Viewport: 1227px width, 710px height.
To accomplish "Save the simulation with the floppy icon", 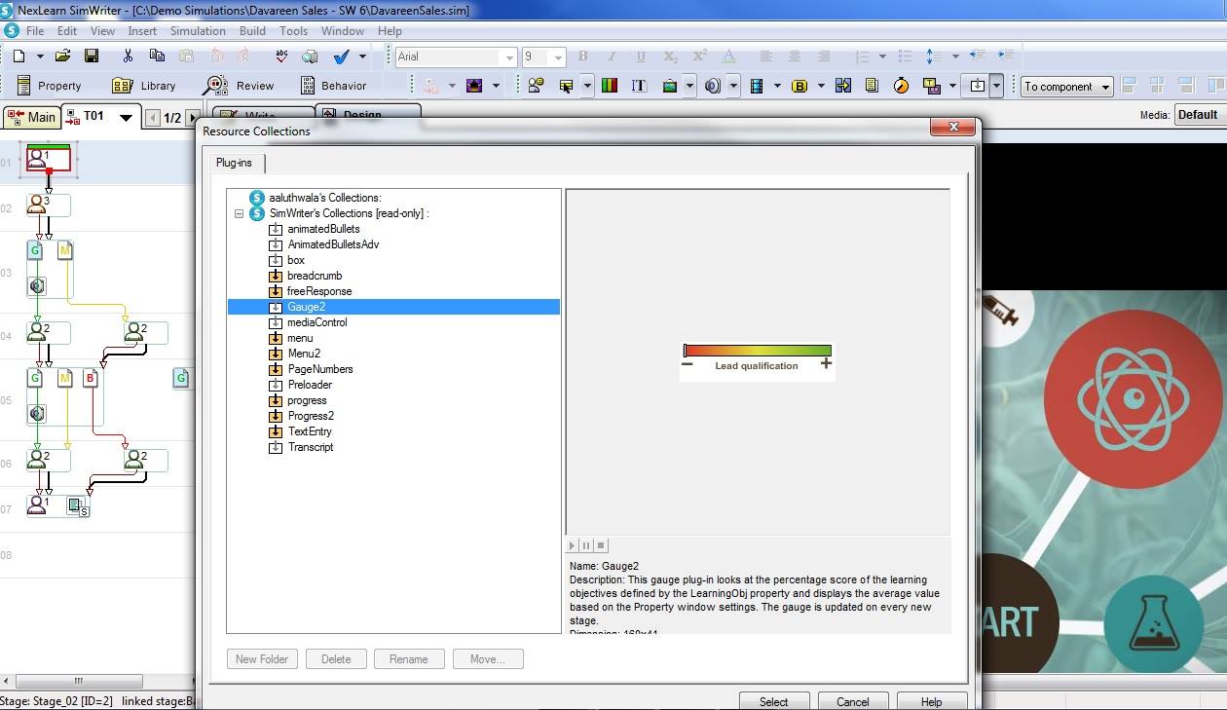I will (x=91, y=56).
